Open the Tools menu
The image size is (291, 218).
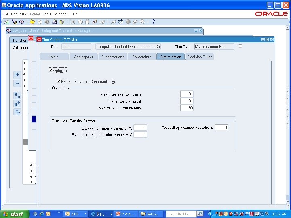[x=47, y=14]
